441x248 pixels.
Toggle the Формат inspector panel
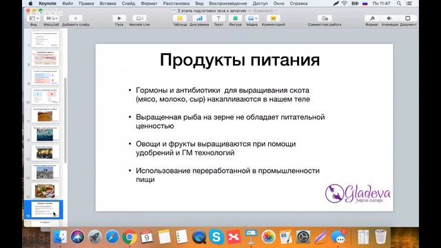[x=372, y=19]
